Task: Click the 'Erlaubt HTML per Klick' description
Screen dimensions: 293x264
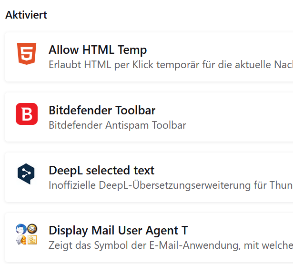Action: coord(171,65)
